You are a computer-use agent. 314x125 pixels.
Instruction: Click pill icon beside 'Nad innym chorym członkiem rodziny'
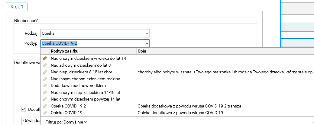[45, 79]
